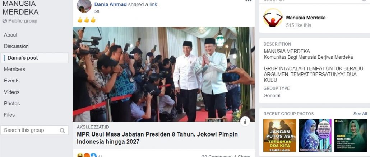Open the group Photos section
The height and width of the screenshot is (157, 370).
click(x=12, y=104)
